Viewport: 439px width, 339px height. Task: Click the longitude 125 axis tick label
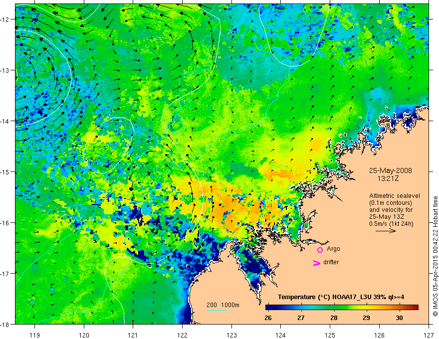click(x=330, y=335)
